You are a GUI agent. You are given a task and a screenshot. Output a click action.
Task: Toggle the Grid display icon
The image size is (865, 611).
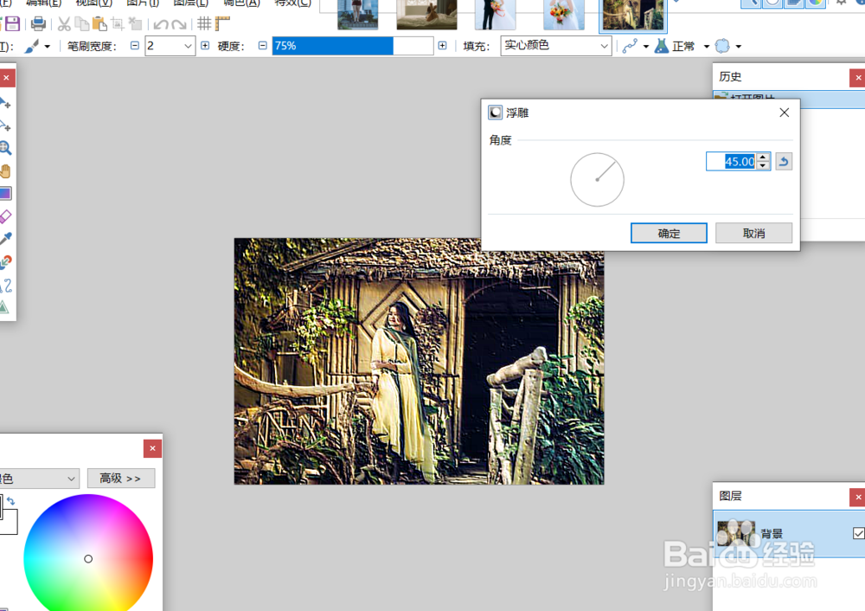tap(204, 24)
